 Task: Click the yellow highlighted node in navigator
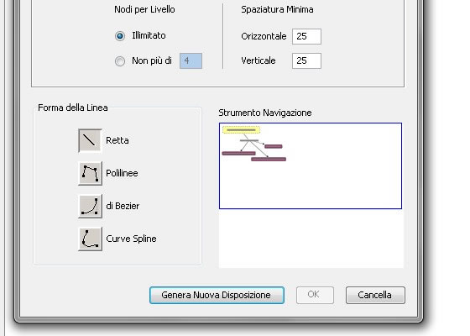[x=242, y=130]
